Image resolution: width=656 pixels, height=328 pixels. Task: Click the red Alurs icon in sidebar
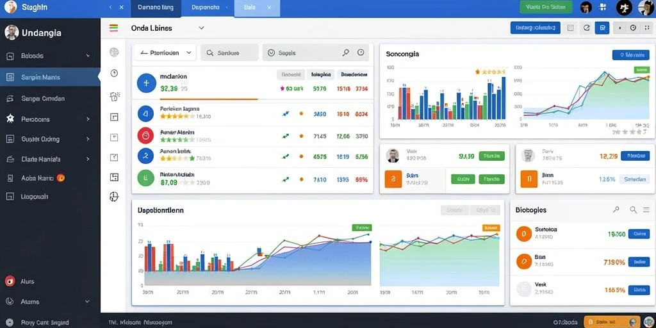[x=10, y=281]
